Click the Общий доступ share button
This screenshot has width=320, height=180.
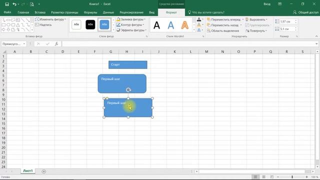click(305, 12)
